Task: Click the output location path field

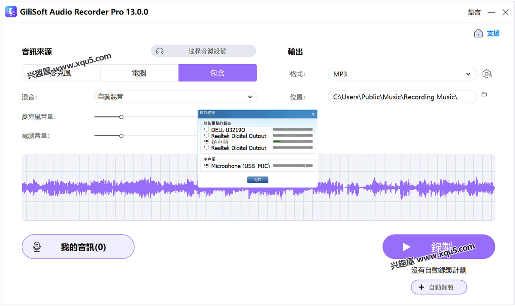Action: click(x=402, y=97)
